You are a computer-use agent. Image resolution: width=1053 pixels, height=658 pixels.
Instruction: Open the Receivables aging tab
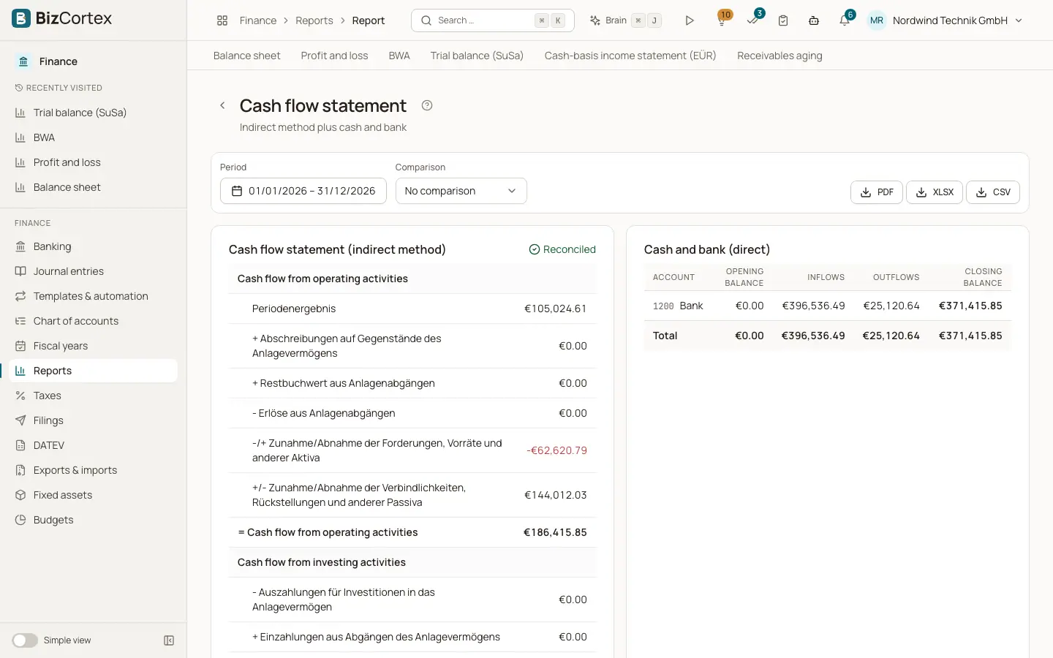coord(780,56)
